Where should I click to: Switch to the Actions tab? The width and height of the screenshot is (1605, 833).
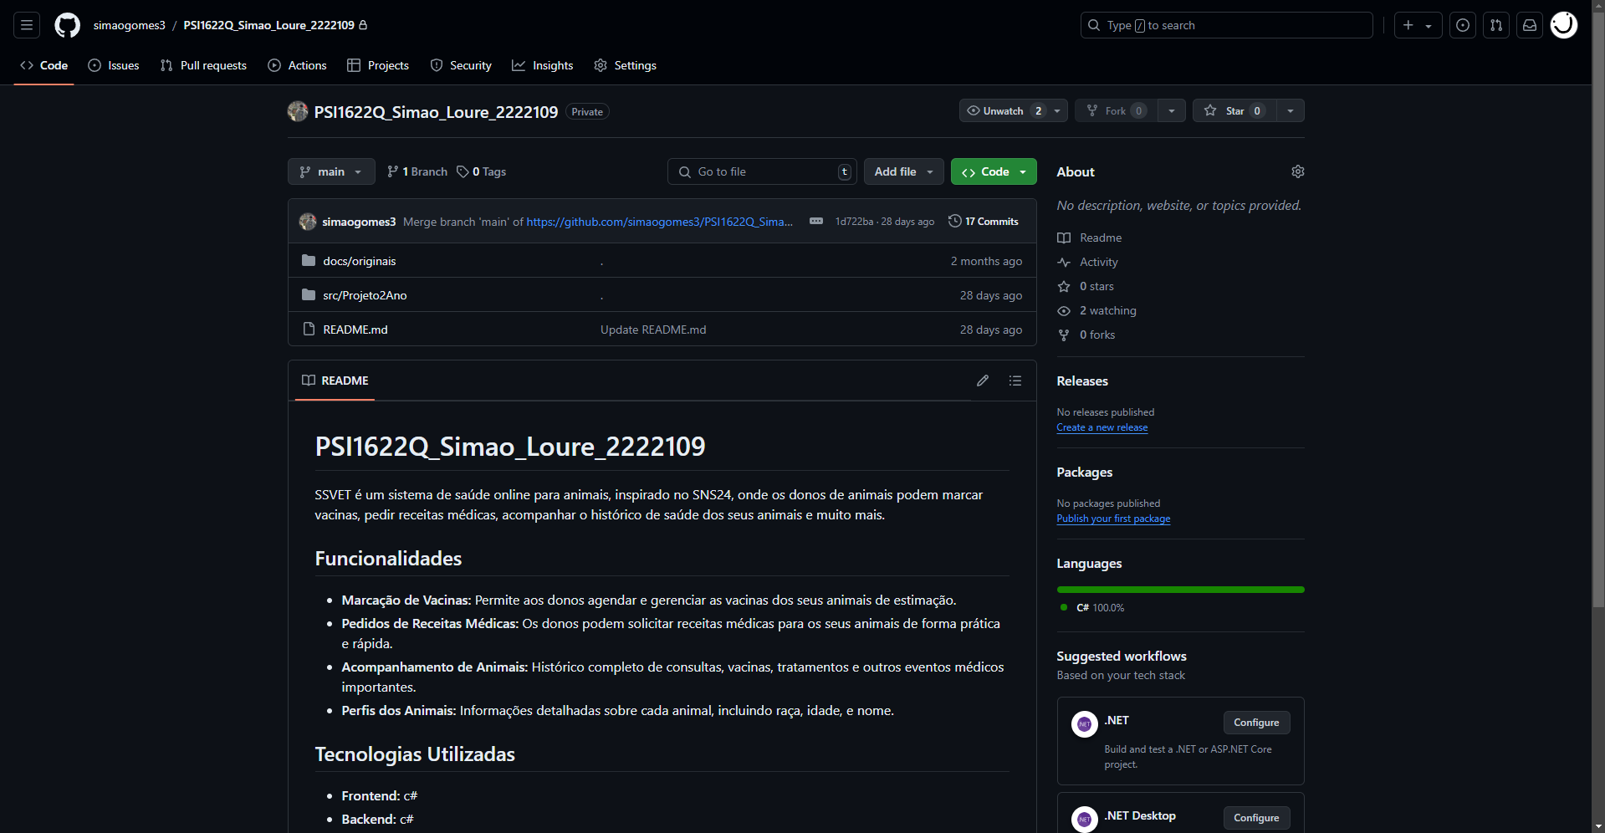[x=298, y=65]
